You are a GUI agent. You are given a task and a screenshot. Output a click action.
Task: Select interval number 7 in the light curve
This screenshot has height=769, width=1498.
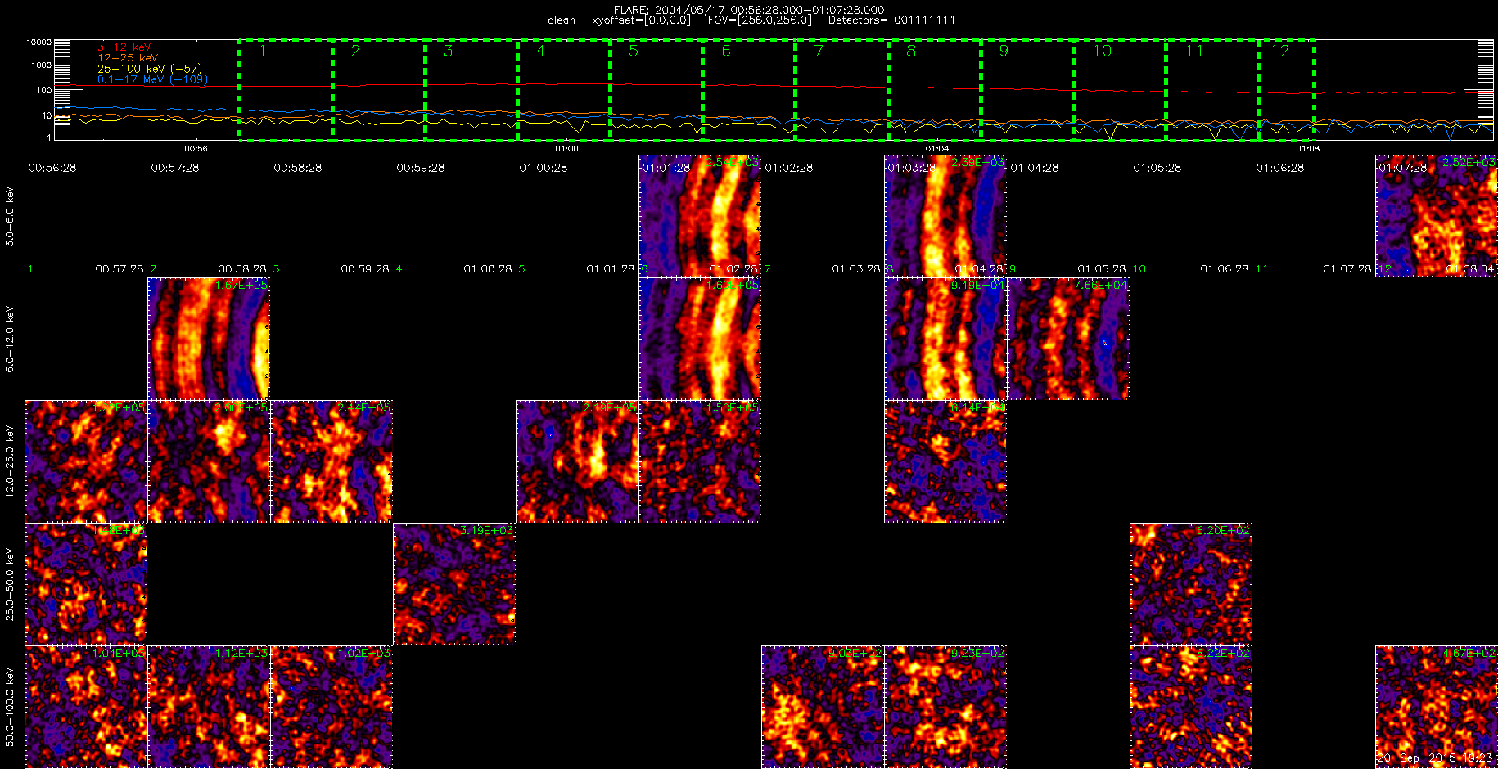pyautogui.click(x=841, y=90)
